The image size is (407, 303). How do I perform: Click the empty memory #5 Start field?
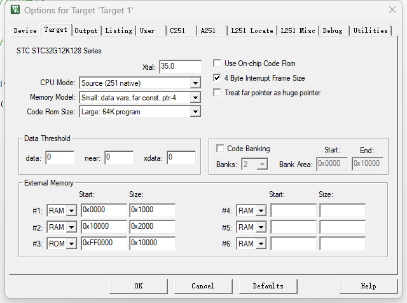(x=294, y=227)
